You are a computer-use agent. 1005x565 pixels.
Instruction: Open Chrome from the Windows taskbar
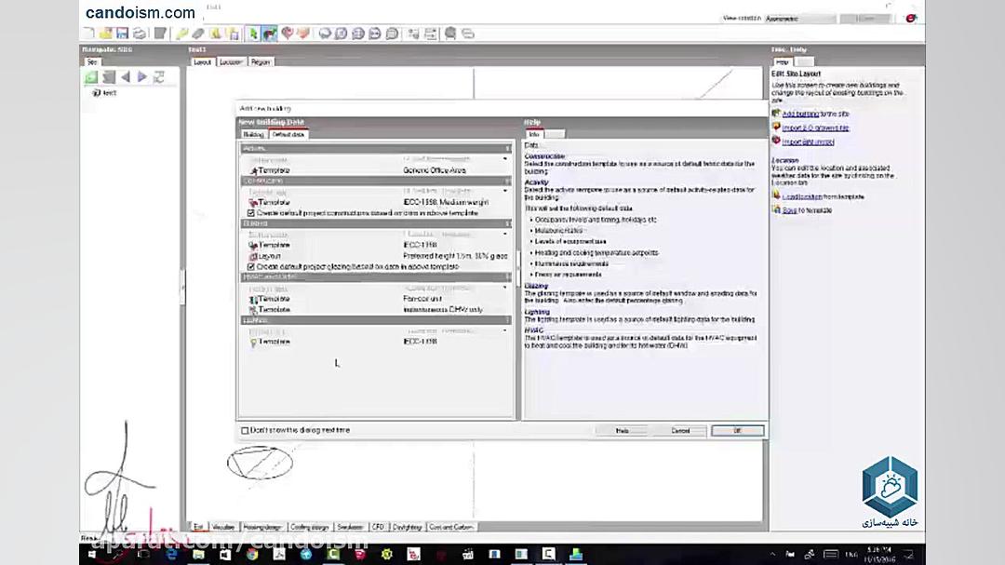[x=252, y=554]
